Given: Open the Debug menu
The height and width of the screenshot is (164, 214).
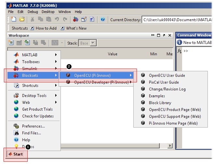Looking at the screenshot, I should pyautogui.click(x=33, y=12).
